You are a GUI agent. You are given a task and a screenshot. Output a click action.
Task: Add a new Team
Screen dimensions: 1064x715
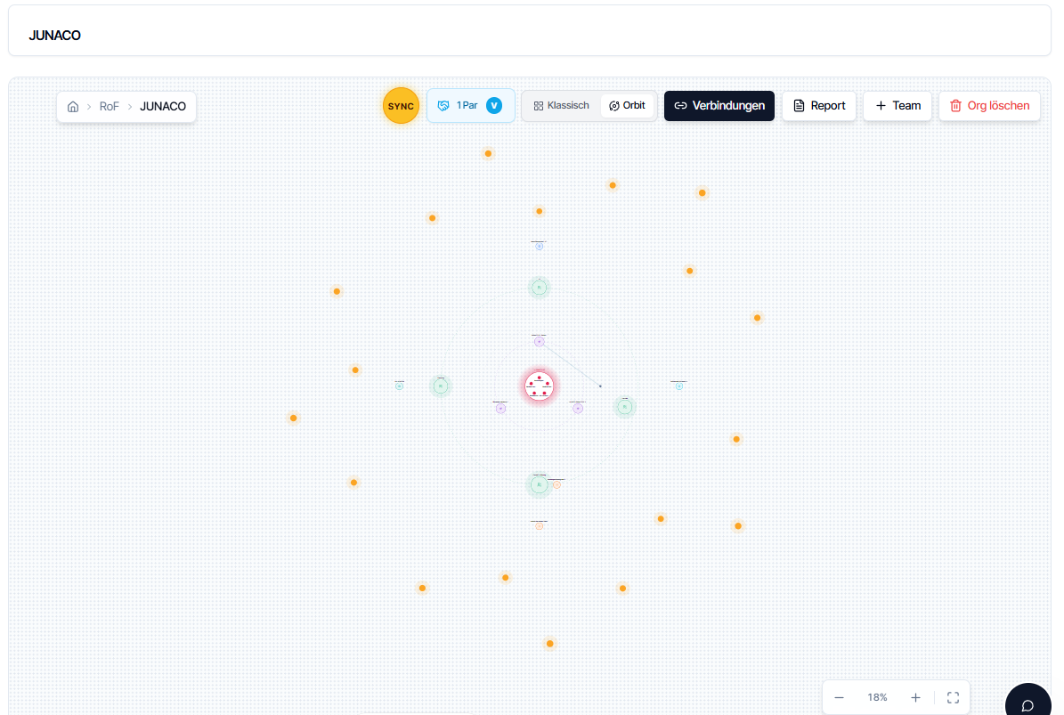click(897, 106)
